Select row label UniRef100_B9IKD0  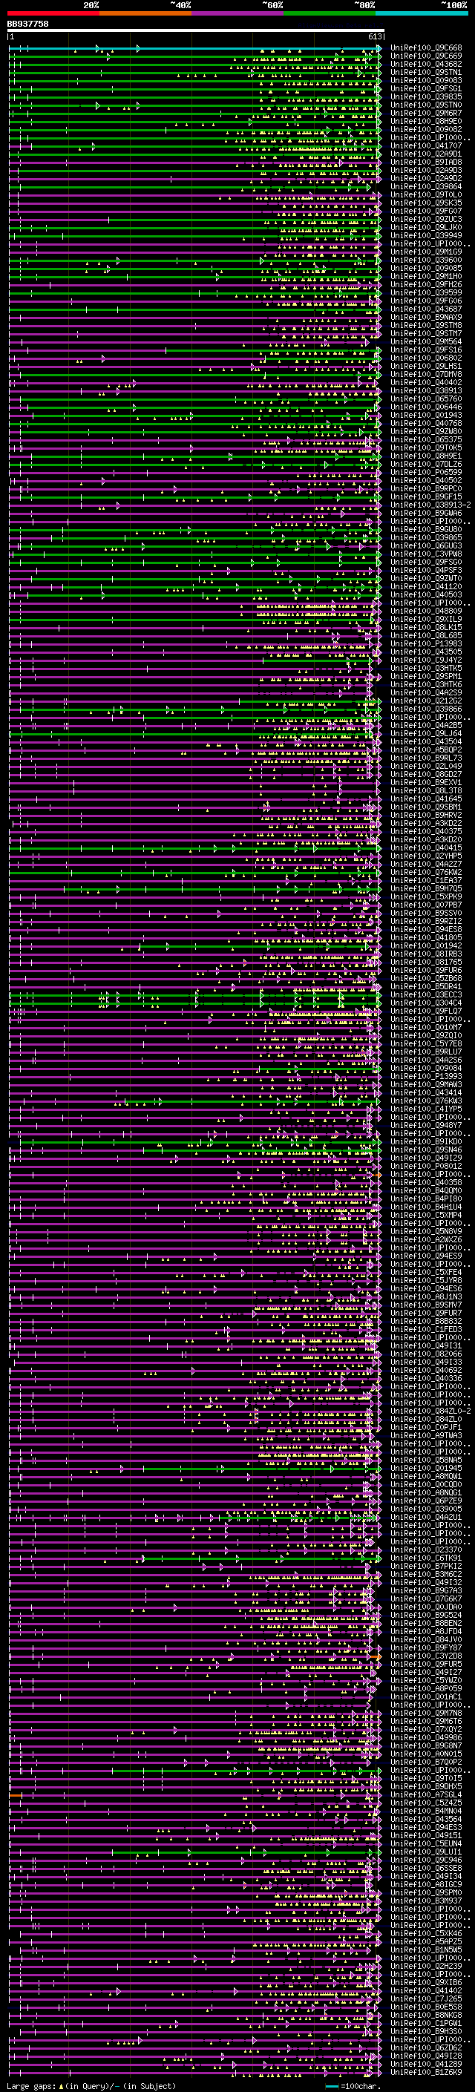point(426,1142)
